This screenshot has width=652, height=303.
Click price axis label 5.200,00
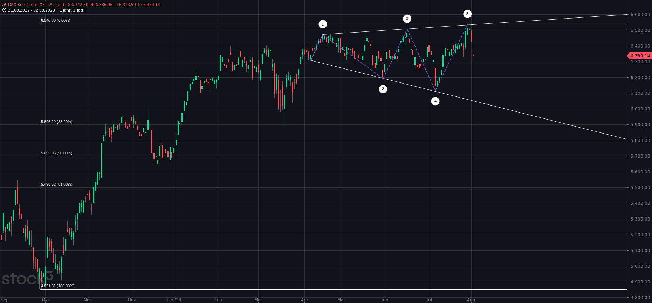[x=640, y=235]
